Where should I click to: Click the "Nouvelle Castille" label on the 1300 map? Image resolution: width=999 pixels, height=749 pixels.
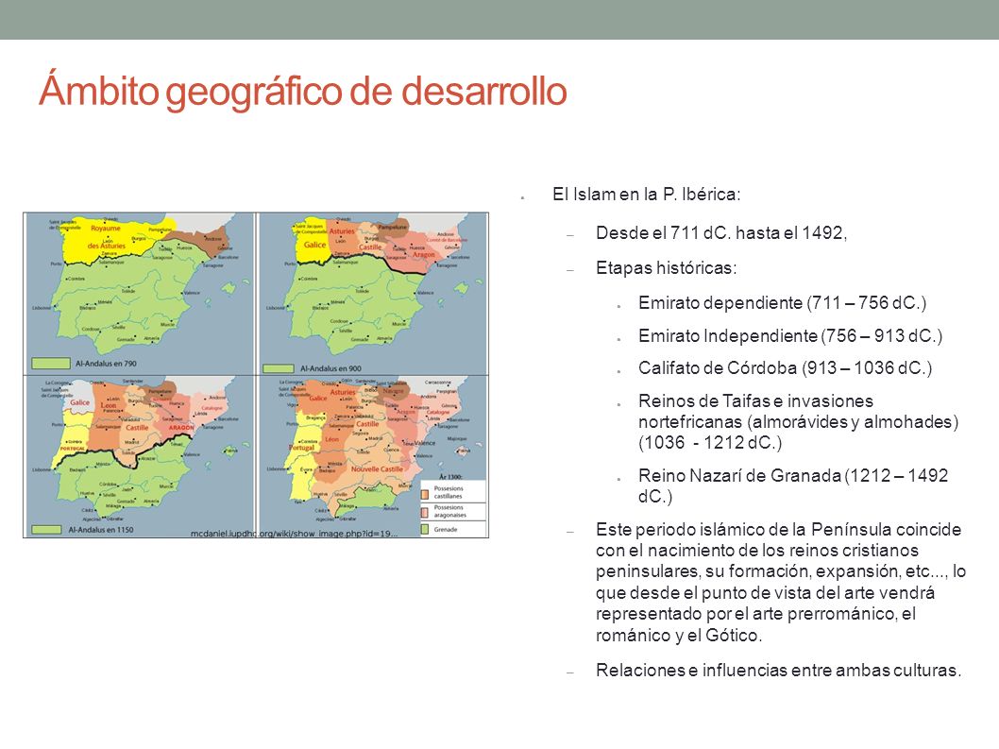coord(377,469)
